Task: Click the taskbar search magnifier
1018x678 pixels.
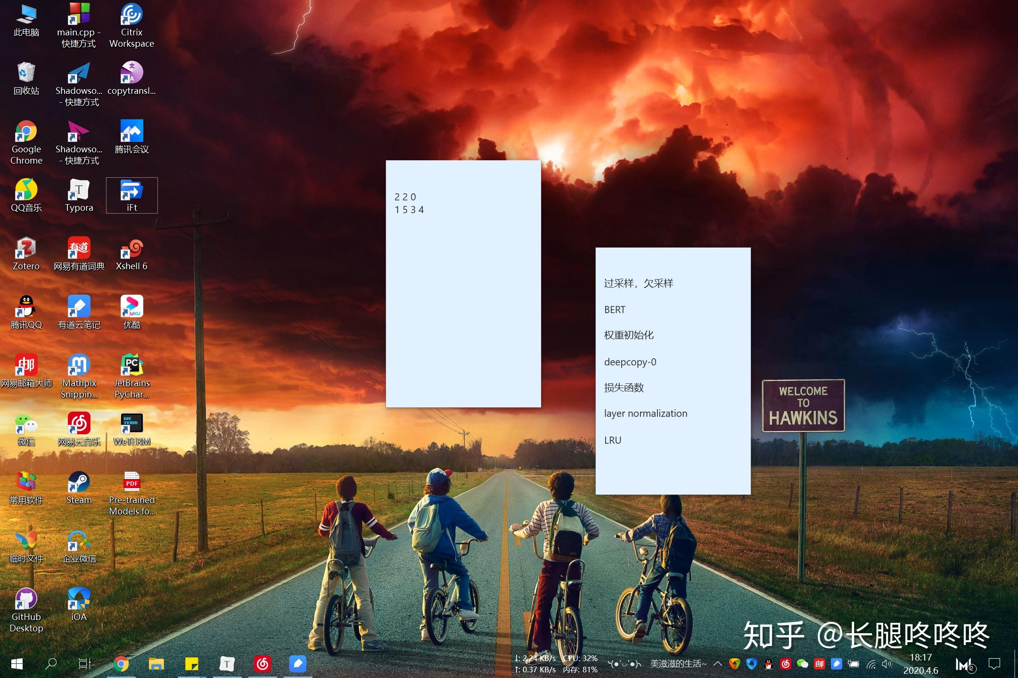Action: pos(50,664)
